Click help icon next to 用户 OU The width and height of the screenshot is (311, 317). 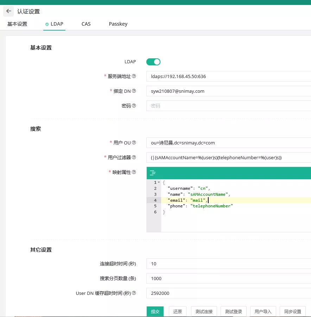tap(134, 143)
